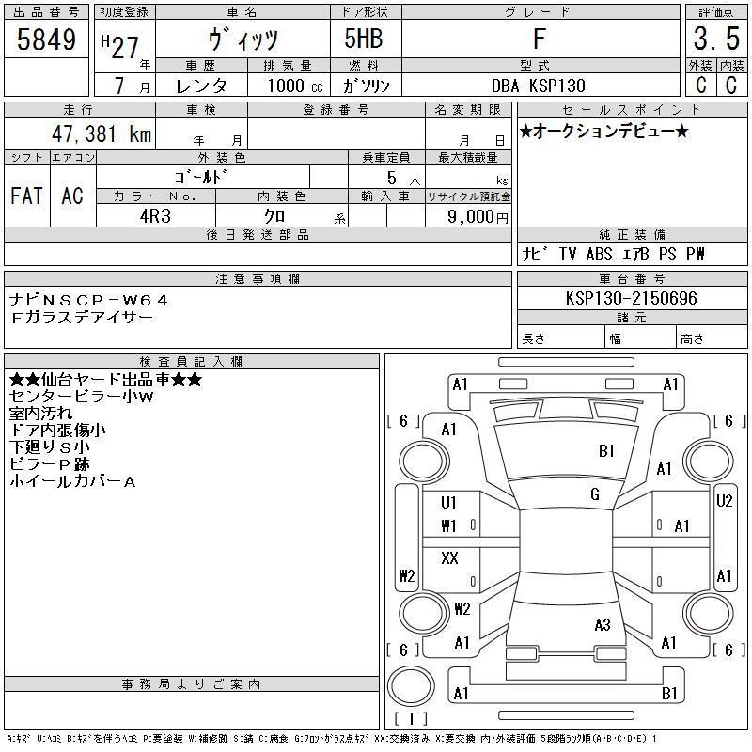
Task: Click the car name ヴィッツ
Action: [243, 39]
